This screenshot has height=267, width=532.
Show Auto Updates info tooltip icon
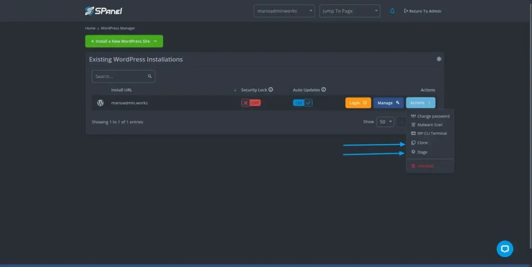point(324,90)
